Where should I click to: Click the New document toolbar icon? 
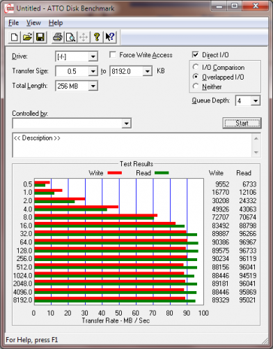click(x=14, y=37)
